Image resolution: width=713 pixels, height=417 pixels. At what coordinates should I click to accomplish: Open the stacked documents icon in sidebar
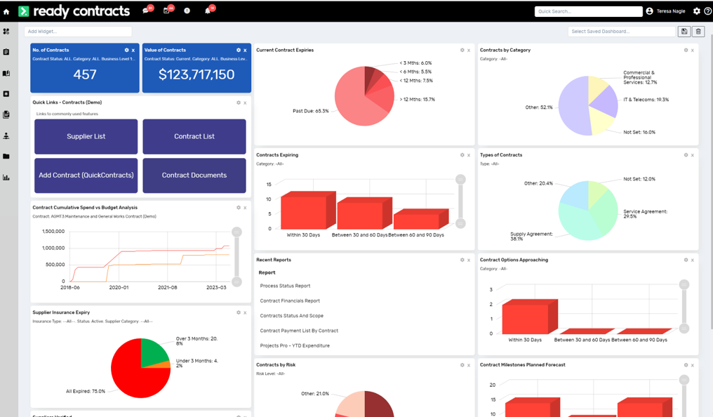click(6, 114)
